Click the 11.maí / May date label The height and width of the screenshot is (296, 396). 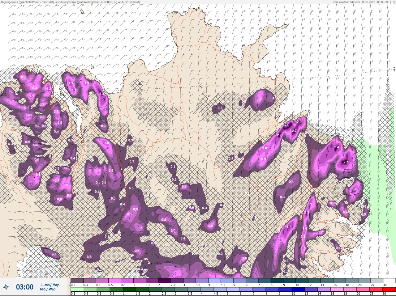pyautogui.click(x=49, y=285)
